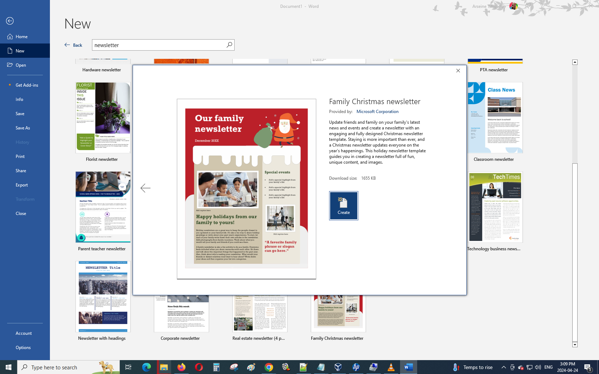Image resolution: width=599 pixels, height=374 pixels.
Task: Open the Microsoft Corporation provider link
Action: pyautogui.click(x=377, y=112)
